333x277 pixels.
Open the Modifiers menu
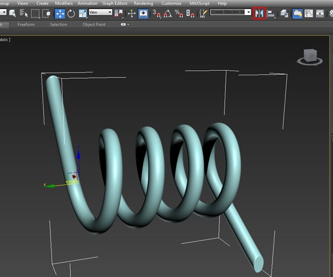(64, 3)
